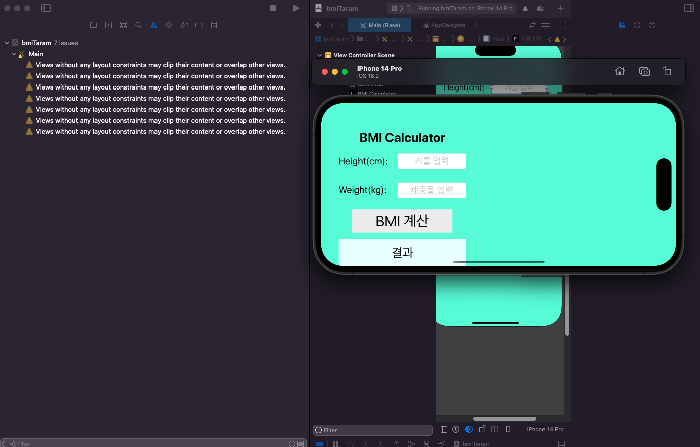Open canvas accessibility options
This screenshot has height=447, width=700.
pyautogui.click(x=456, y=429)
